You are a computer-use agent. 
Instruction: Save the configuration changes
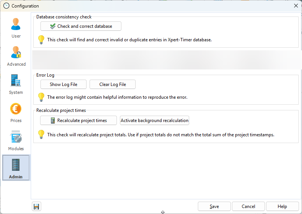click(x=214, y=206)
